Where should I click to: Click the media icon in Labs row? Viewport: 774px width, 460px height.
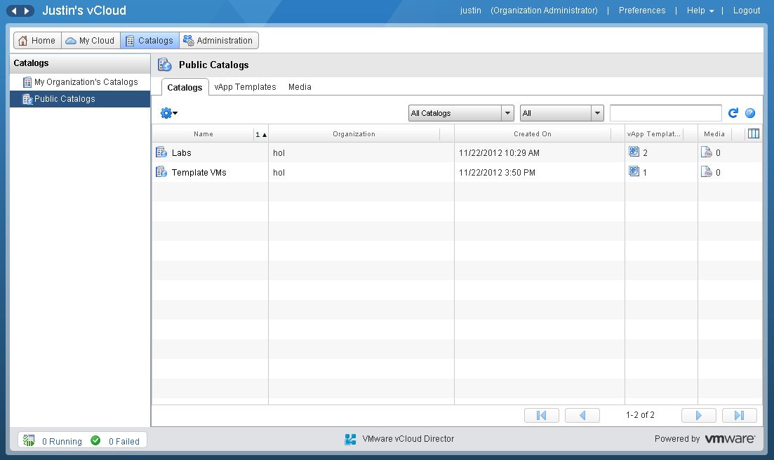coord(707,152)
